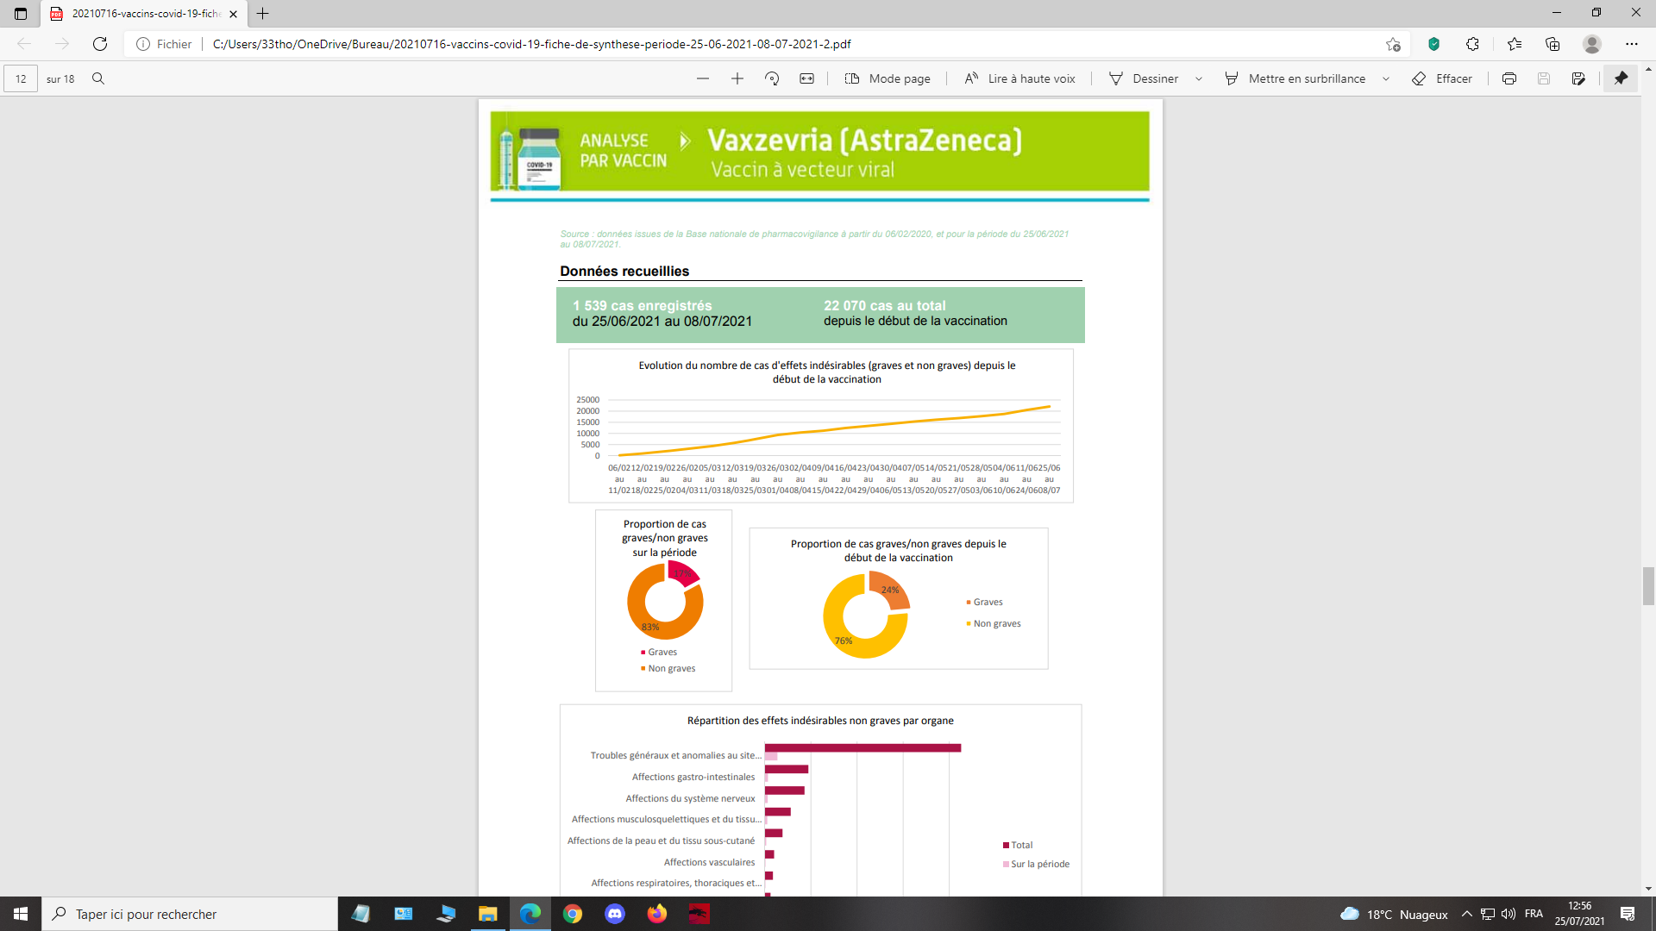
Task: Click the Vaxzevria (AstraZeneca) title
Action: (864, 140)
